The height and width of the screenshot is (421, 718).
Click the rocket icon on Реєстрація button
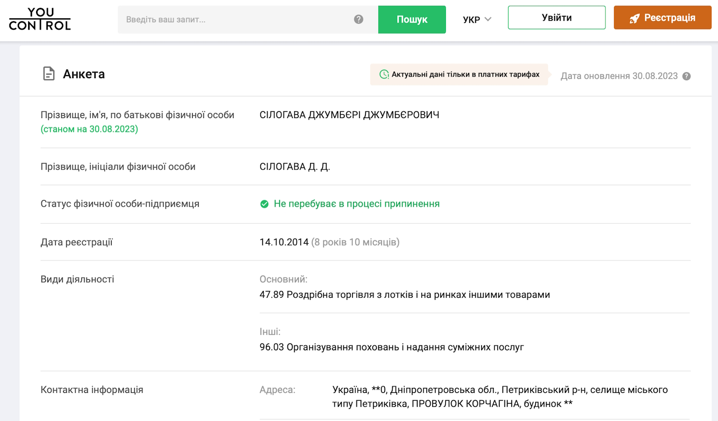click(x=634, y=18)
